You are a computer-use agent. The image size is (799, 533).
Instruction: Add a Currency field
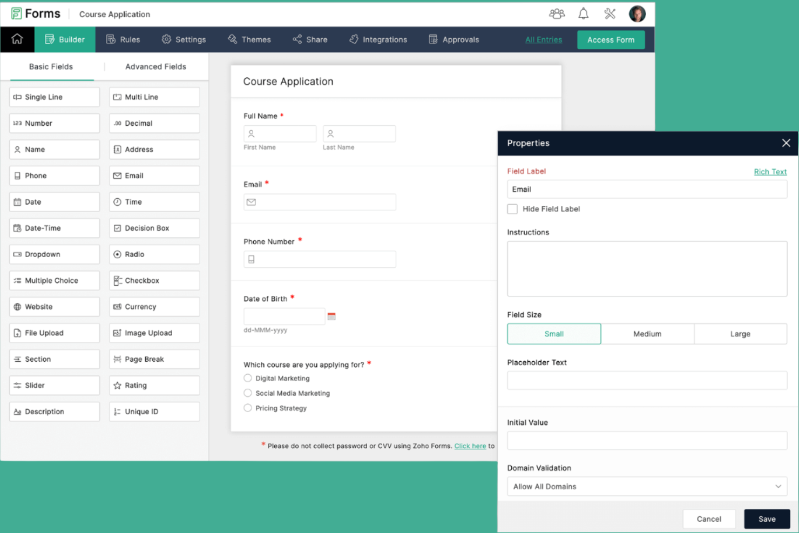[154, 307]
